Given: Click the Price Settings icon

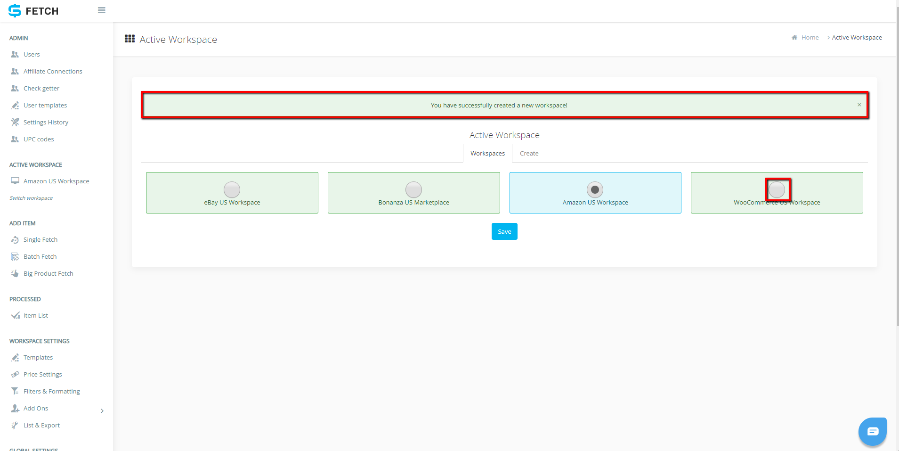Looking at the screenshot, I should pos(15,374).
